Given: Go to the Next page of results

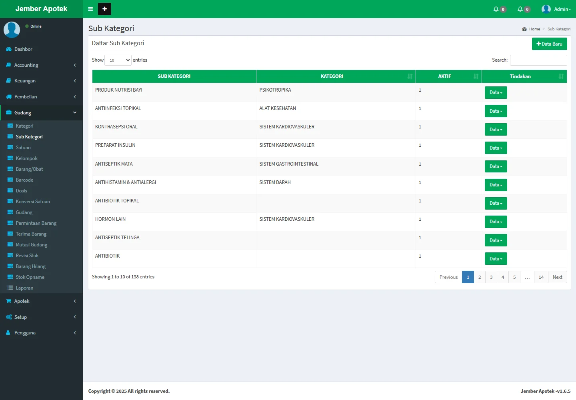Looking at the screenshot, I should coord(557,277).
